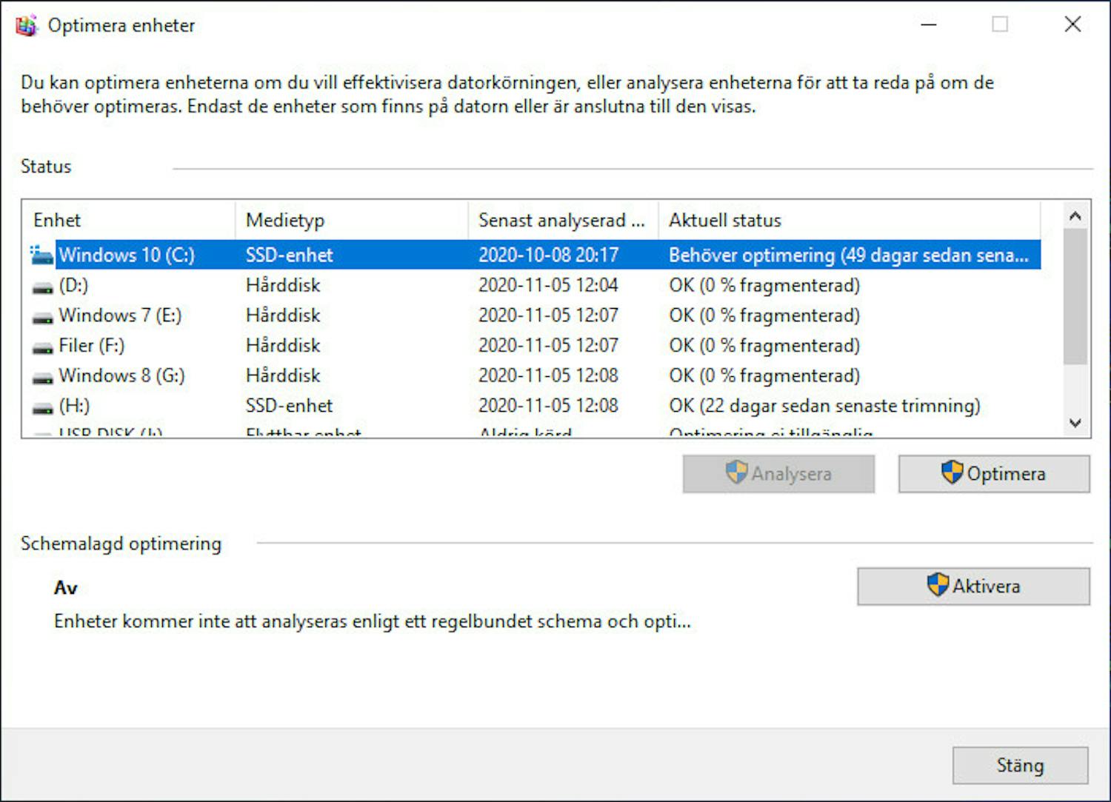Click the scrollbar down arrow
The width and height of the screenshot is (1111, 802).
(x=1075, y=424)
